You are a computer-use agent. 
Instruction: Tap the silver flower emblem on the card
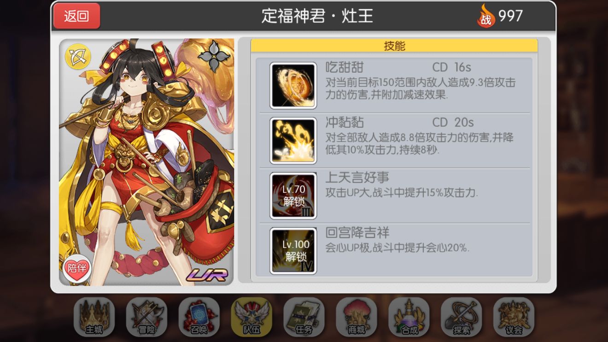pyautogui.click(x=214, y=56)
